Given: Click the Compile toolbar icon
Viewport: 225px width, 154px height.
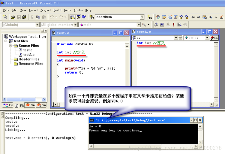Looking at the screenshot, I should click(x=156, y=25).
